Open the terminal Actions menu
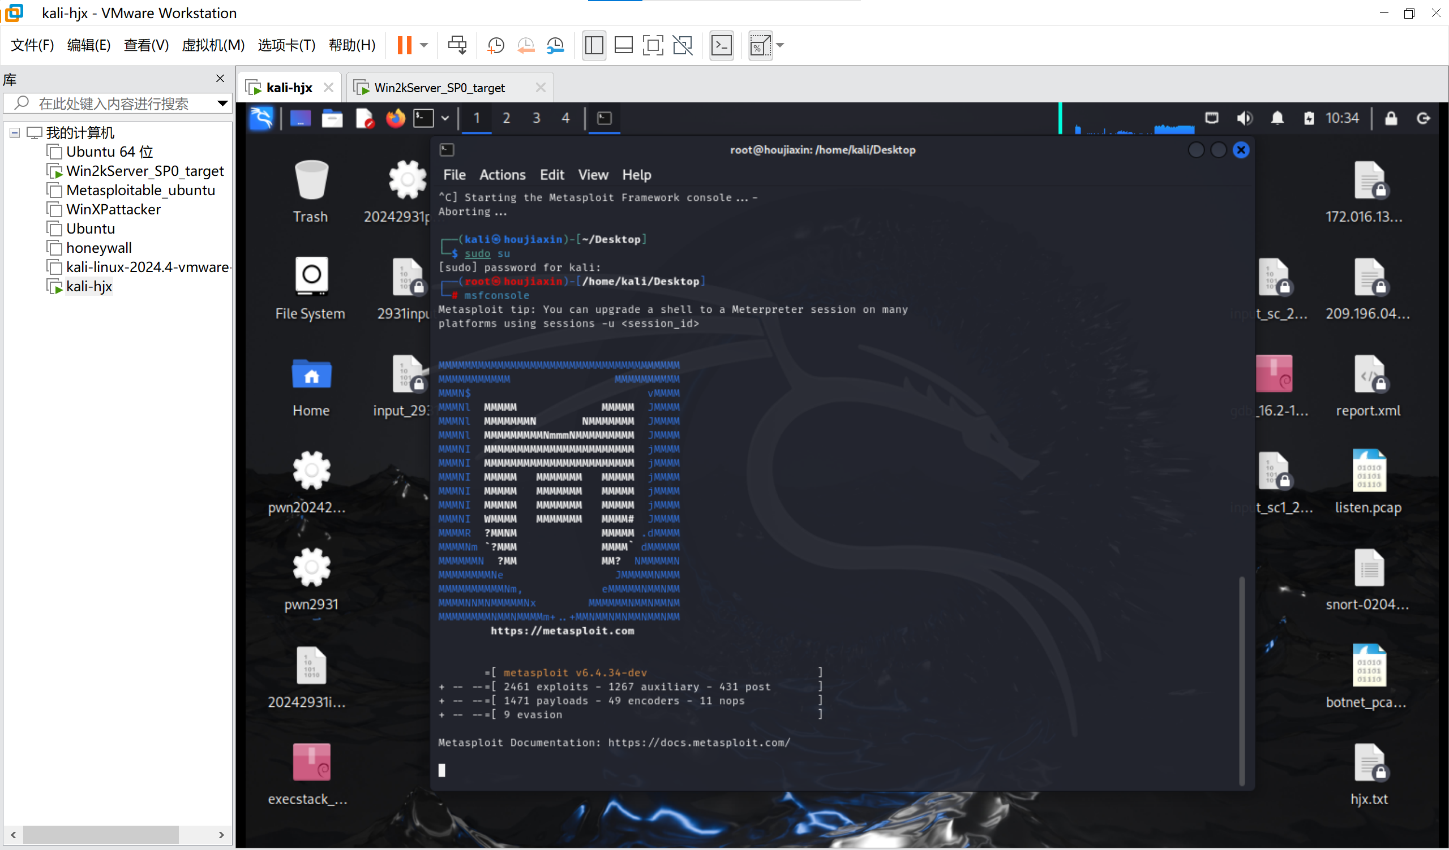The width and height of the screenshot is (1449, 850). point(503,175)
